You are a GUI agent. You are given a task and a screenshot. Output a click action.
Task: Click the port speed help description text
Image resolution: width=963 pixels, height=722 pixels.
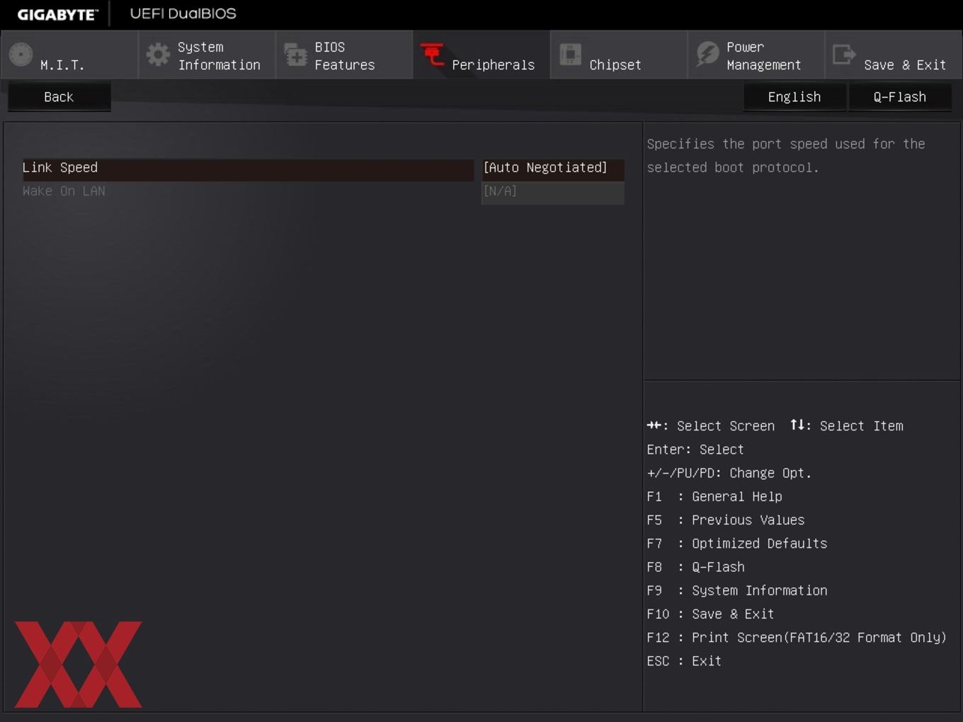[x=786, y=156]
